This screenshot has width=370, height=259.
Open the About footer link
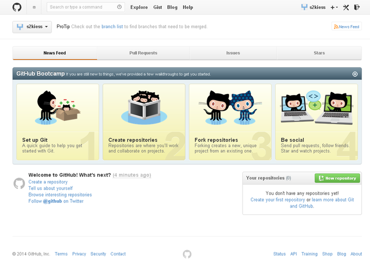[x=356, y=254]
